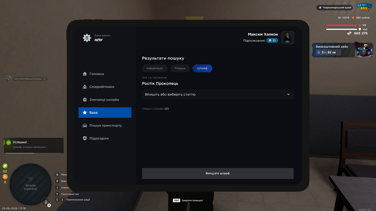Screen dimensions: 376x211
Task: Click the green checkmark in success notification
Action: click(9, 142)
